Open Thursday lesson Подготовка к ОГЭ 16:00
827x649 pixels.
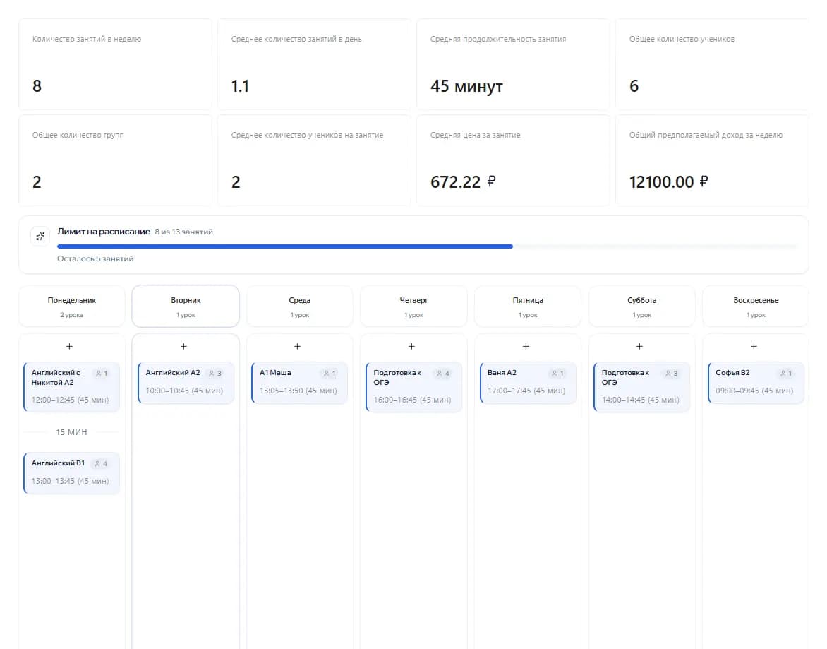pyautogui.click(x=413, y=387)
